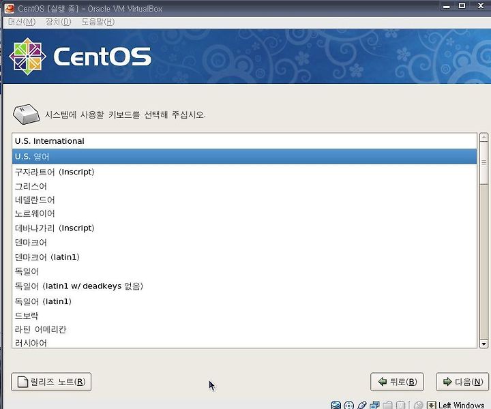This screenshot has height=409, width=491.
Task: Click the list scrollbar down arrow
Action: pos(483,344)
